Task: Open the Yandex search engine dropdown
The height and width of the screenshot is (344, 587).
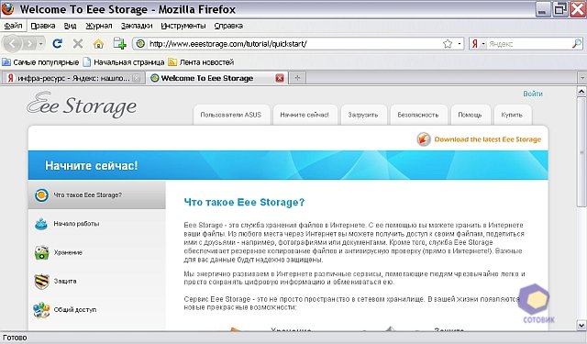Action: click(478, 44)
